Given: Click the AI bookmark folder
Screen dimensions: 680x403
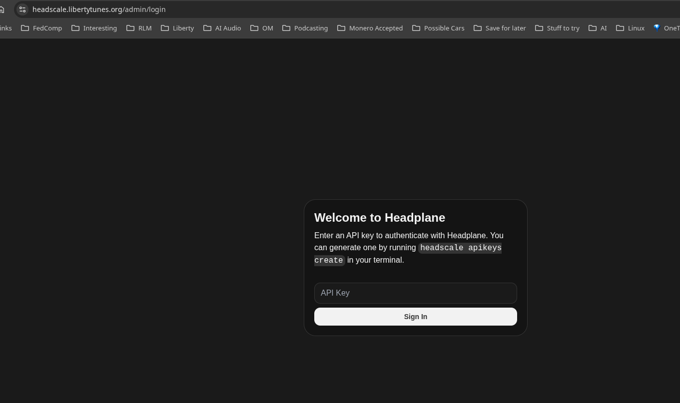Looking at the screenshot, I should point(598,28).
